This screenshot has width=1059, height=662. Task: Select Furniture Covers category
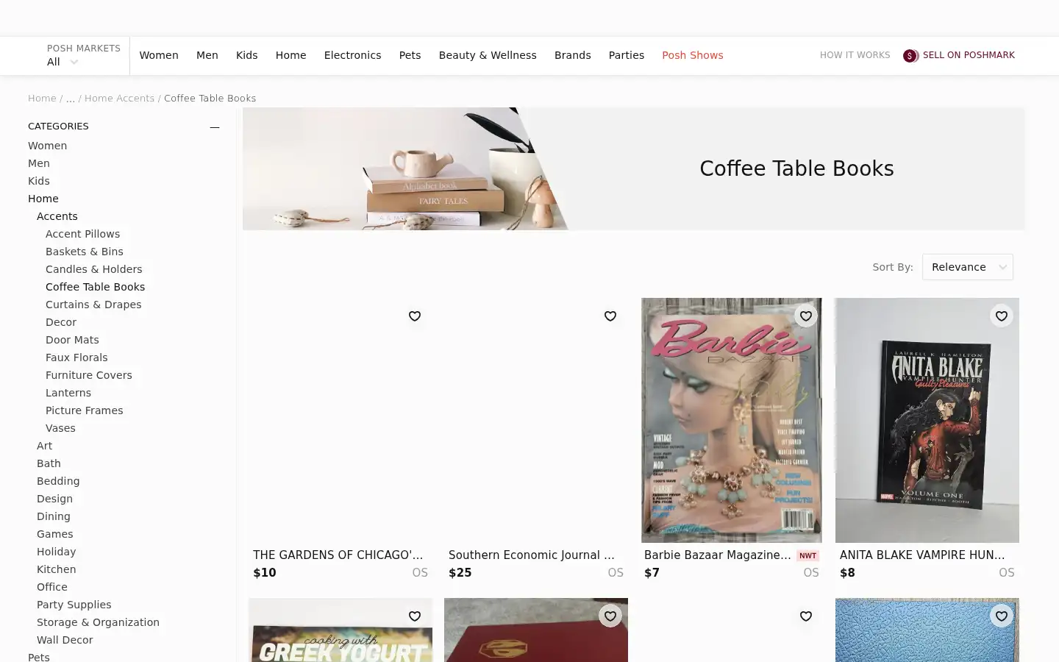(89, 375)
